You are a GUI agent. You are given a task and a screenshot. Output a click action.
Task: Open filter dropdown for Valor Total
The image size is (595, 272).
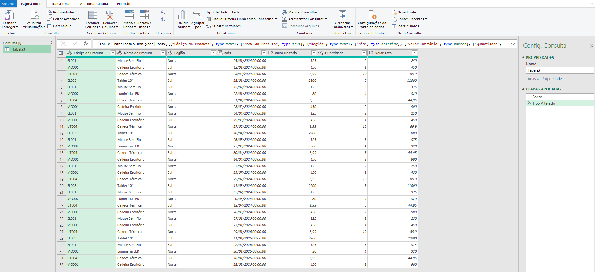coord(414,53)
